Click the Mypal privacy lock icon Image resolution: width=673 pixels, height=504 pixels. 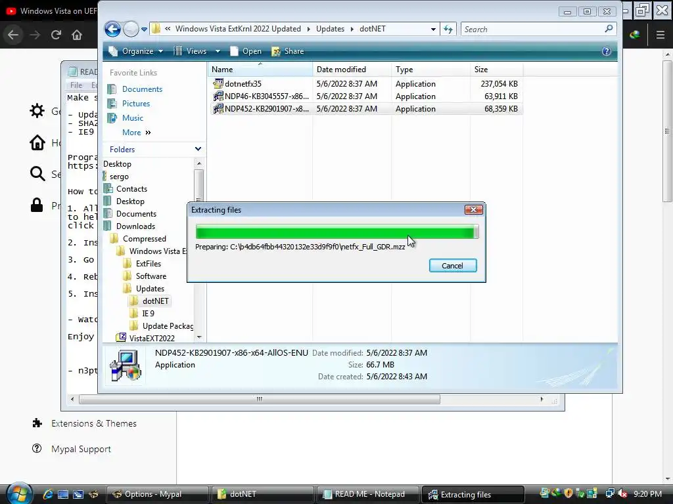pos(37,205)
